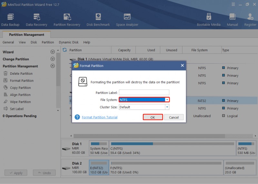Select the Set Label option
The height and width of the screenshot is (184, 258).
(17, 109)
